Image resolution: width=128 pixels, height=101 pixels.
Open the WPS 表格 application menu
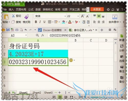(x=13, y=4)
